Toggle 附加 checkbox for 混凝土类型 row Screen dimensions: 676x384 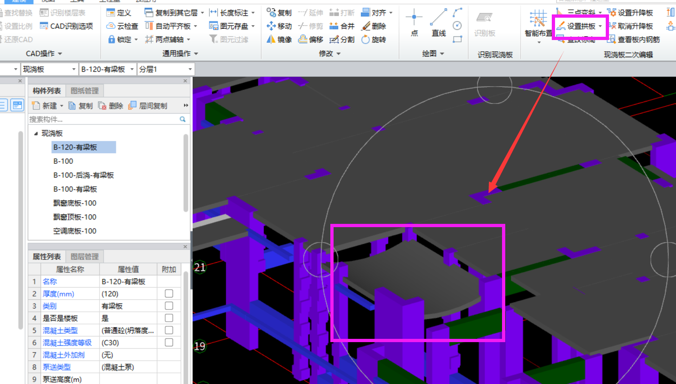point(169,330)
